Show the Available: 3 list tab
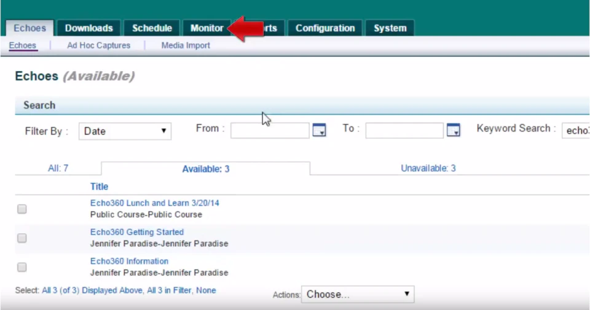 coord(206,169)
